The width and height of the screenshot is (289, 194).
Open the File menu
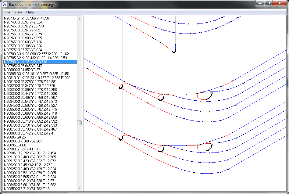7,12
